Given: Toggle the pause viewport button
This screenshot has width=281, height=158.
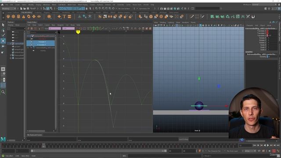Looking at the screenshot, I should pyautogui.click(x=185, y=8).
